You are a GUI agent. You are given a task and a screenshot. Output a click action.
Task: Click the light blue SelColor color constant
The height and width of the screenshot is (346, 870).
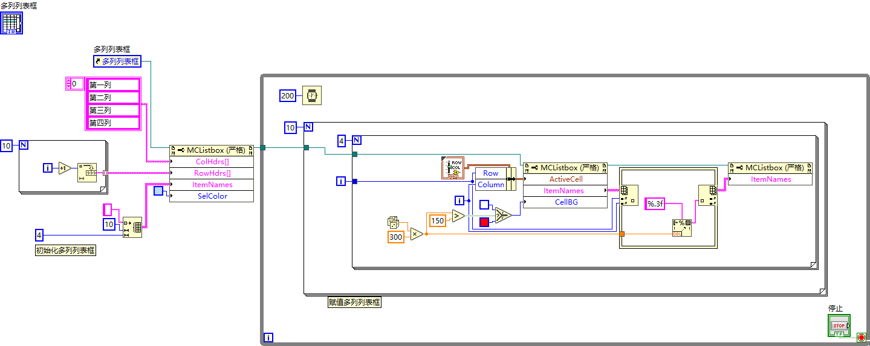[158, 191]
